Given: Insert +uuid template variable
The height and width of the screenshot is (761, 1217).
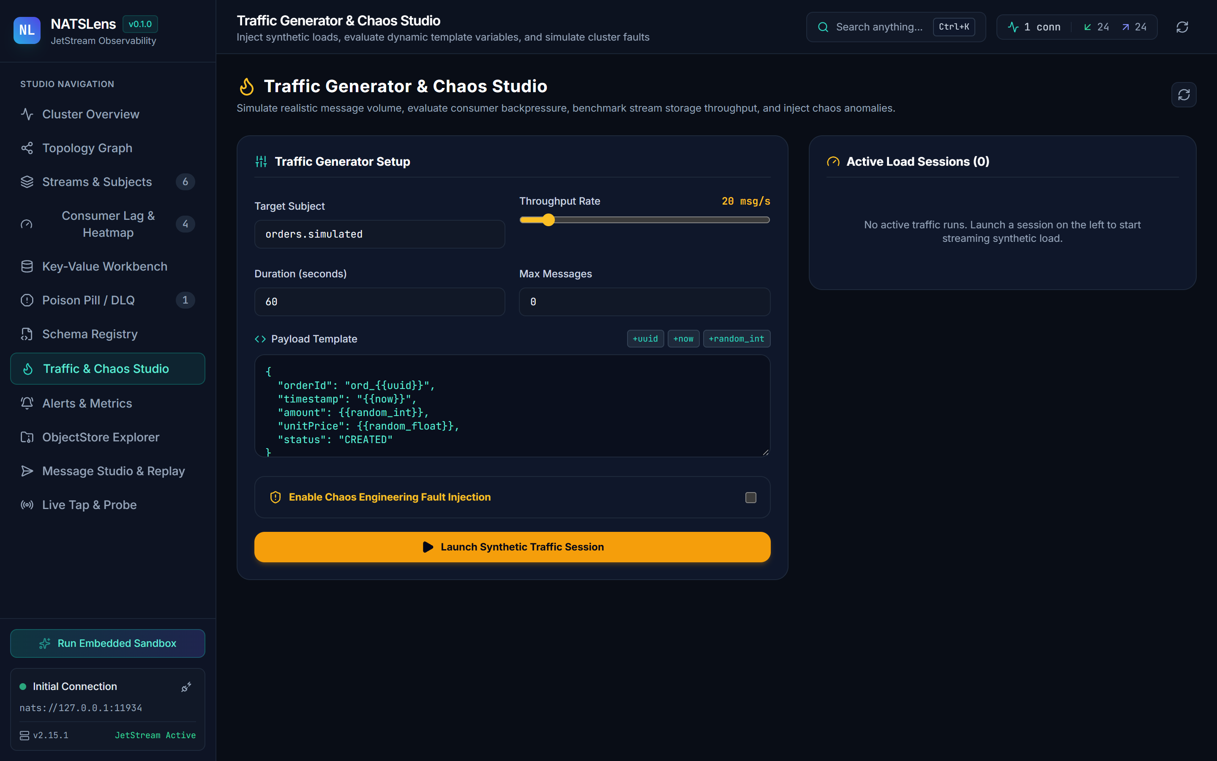Looking at the screenshot, I should pos(645,339).
